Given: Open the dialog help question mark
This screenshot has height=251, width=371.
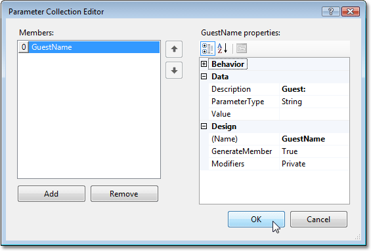Looking at the screenshot, I should [331, 11].
